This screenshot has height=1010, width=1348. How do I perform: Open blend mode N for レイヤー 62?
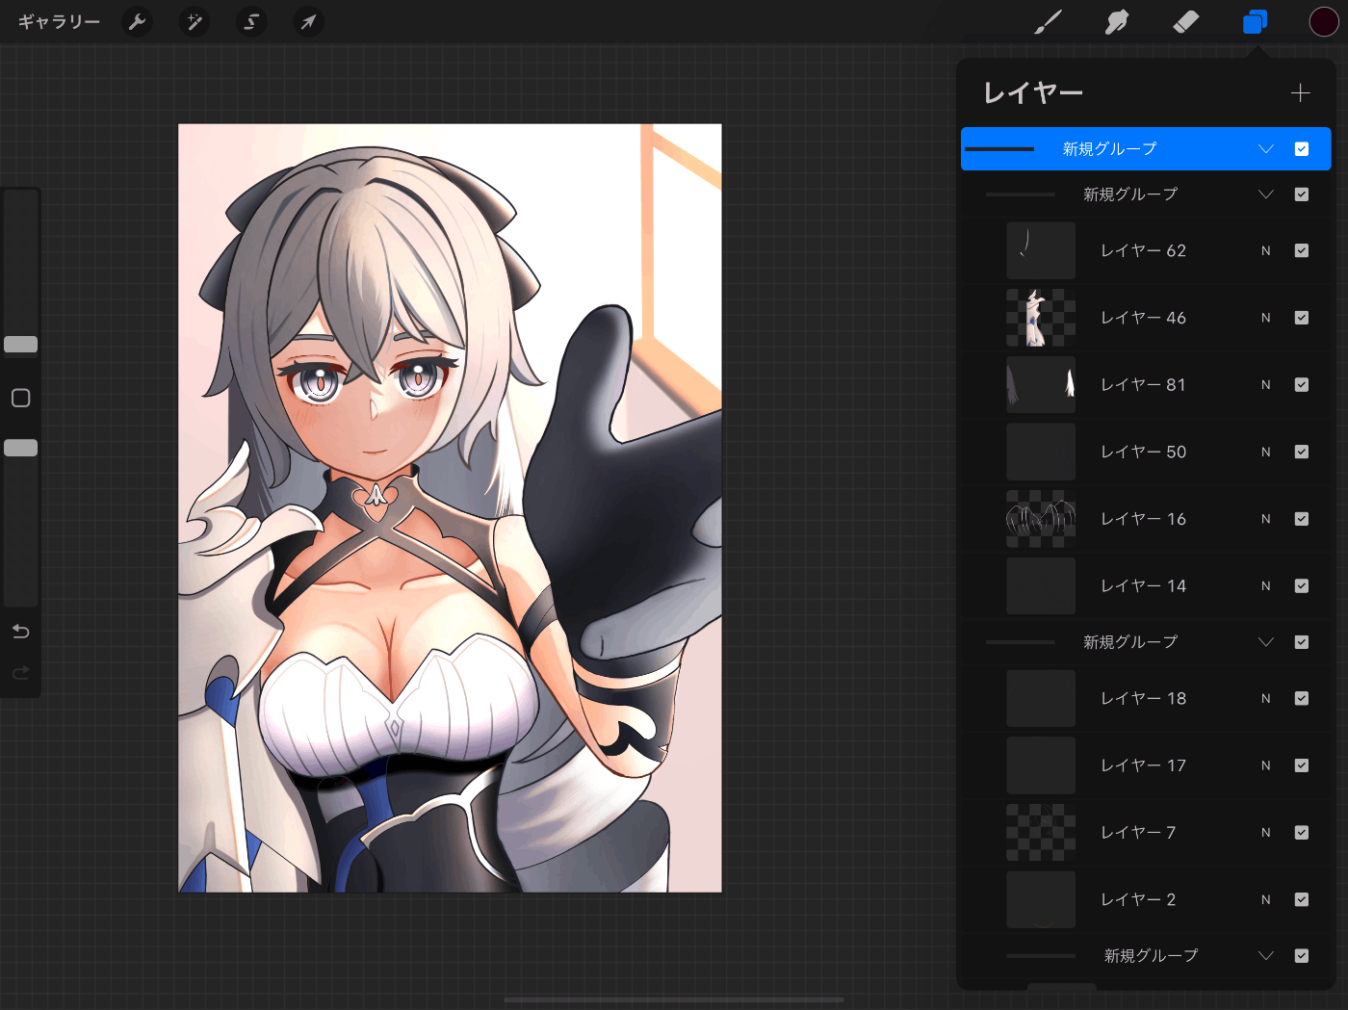pyautogui.click(x=1266, y=250)
